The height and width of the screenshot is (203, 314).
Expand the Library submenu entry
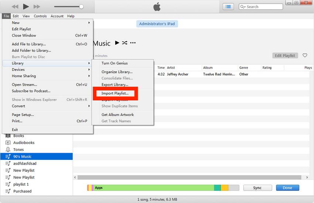[x=48, y=63]
